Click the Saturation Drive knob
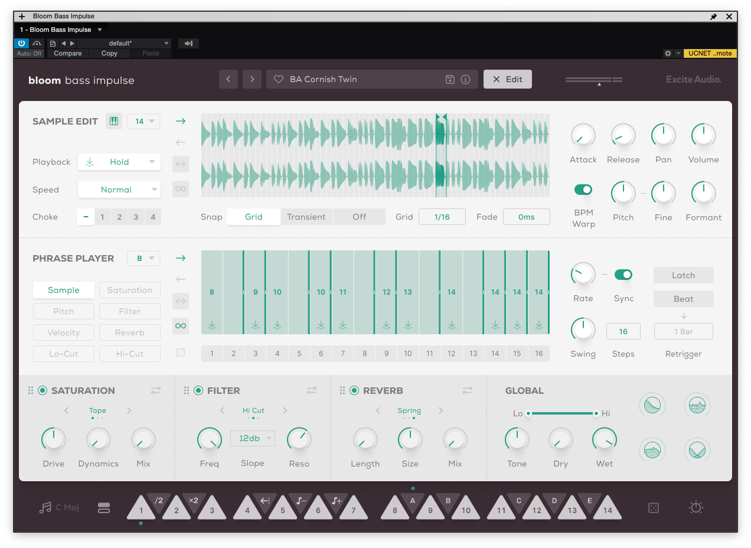 coord(54,440)
